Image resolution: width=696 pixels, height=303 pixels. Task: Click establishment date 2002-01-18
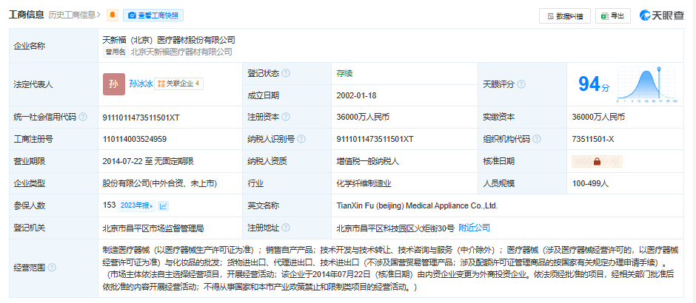[357, 95]
